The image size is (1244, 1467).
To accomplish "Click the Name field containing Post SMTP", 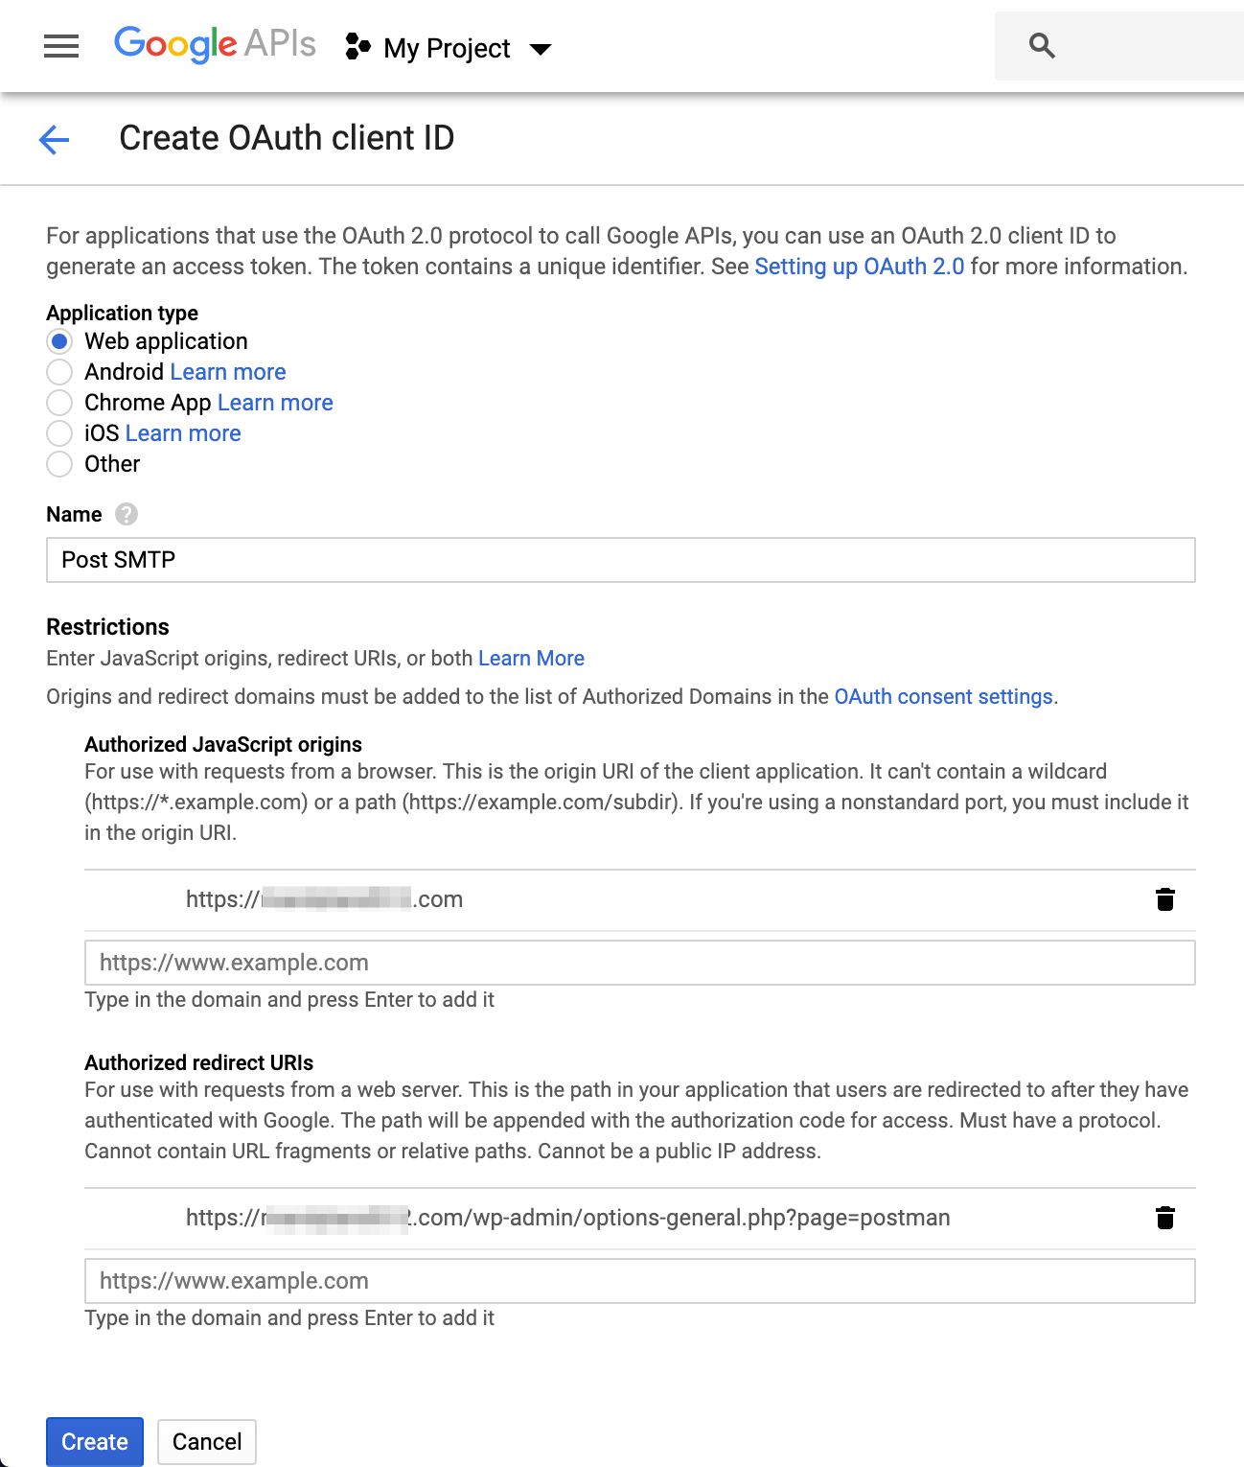I will 620,560.
